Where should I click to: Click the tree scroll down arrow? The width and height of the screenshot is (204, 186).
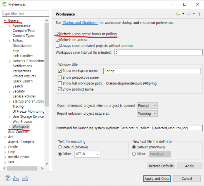point(47,164)
